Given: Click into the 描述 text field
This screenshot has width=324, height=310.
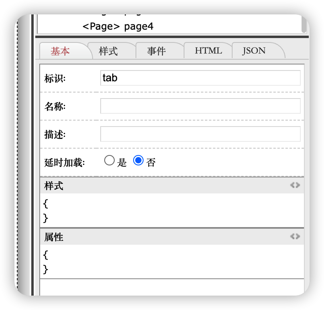Looking at the screenshot, I should click(x=200, y=134).
